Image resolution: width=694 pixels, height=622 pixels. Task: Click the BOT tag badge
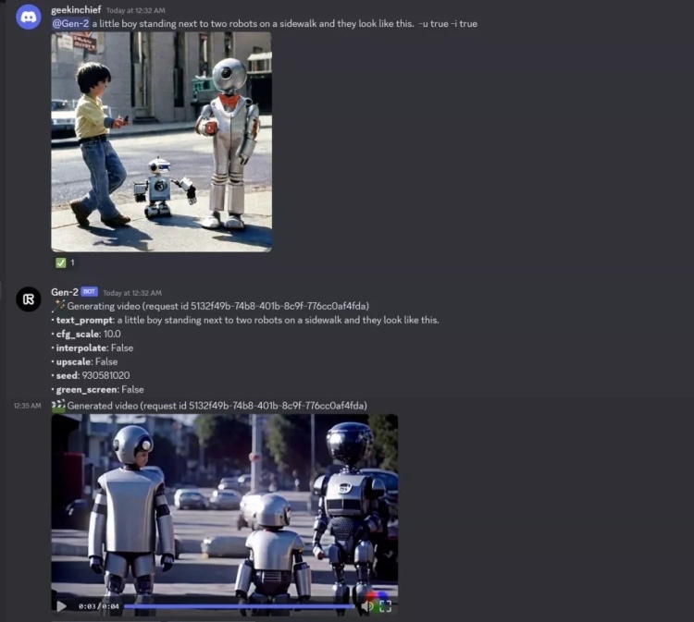click(89, 292)
